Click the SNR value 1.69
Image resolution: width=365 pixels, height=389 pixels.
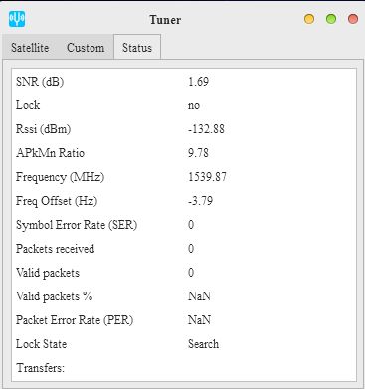(x=198, y=82)
